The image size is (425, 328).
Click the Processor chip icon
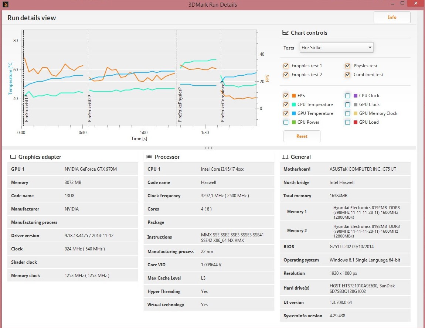click(149, 157)
